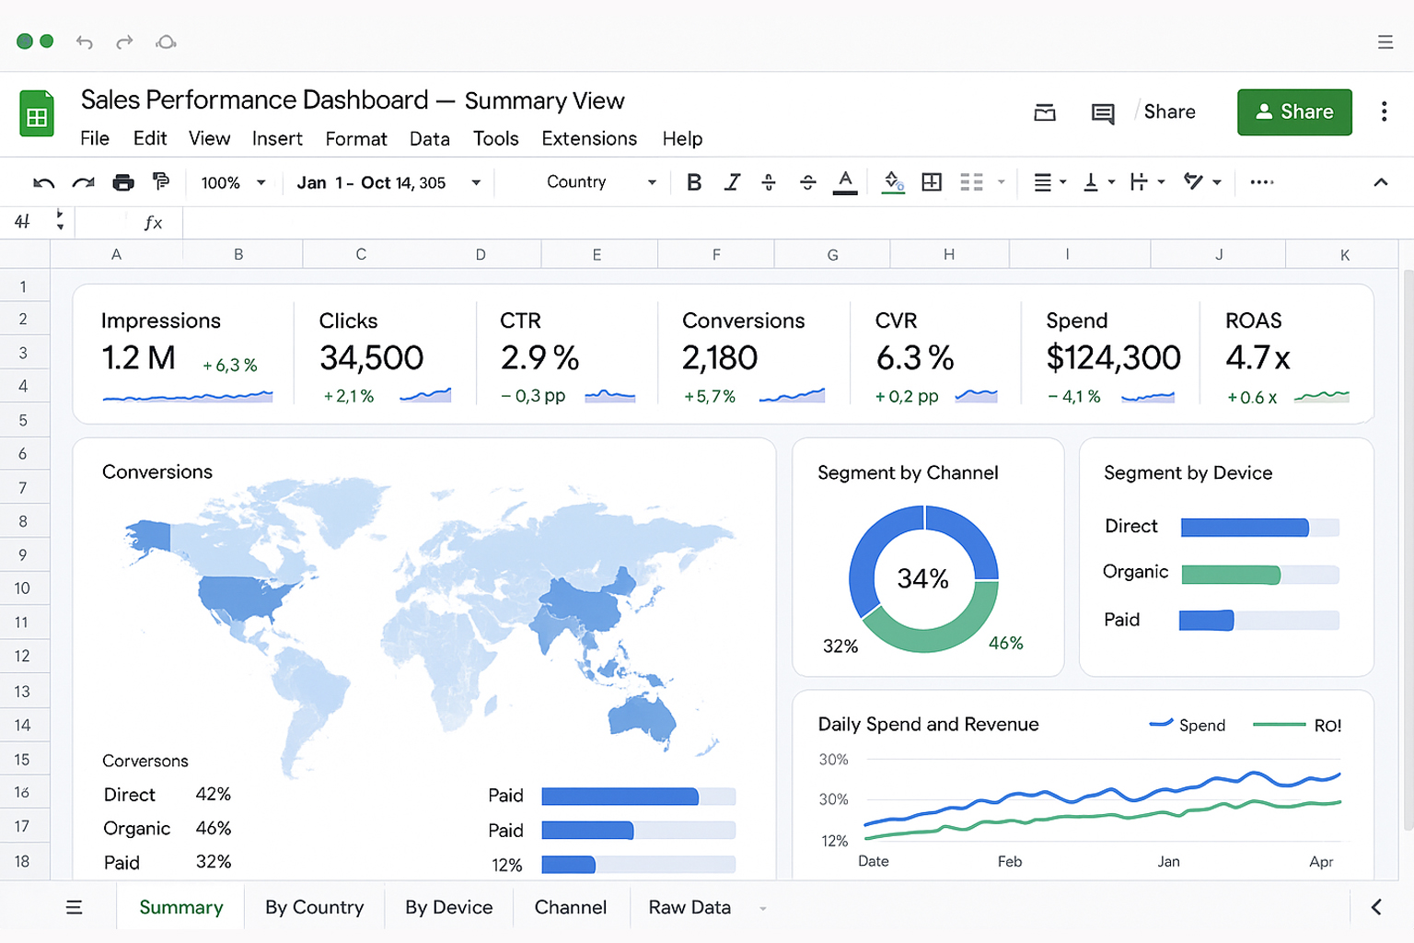Open the Fill color tool
This screenshot has height=943, width=1414.
coord(891,182)
